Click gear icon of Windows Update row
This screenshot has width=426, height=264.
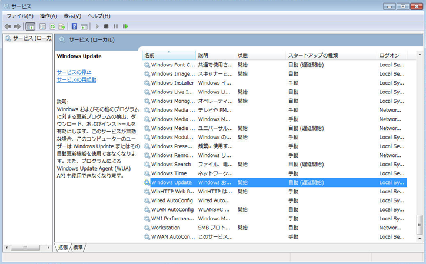[147, 182]
